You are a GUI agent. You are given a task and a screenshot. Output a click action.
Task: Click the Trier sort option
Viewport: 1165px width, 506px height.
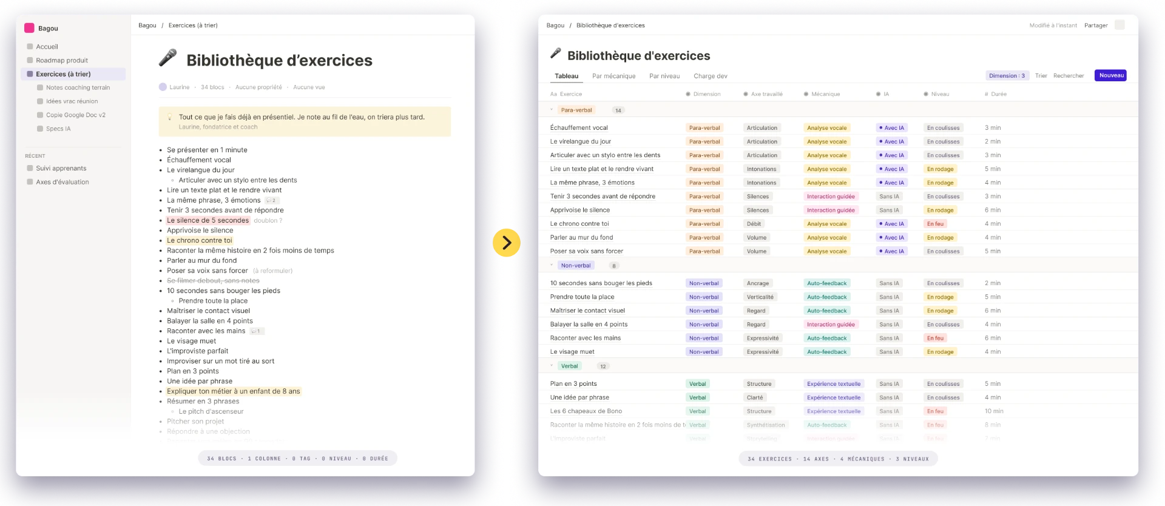pyautogui.click(x=1041, y=76)
